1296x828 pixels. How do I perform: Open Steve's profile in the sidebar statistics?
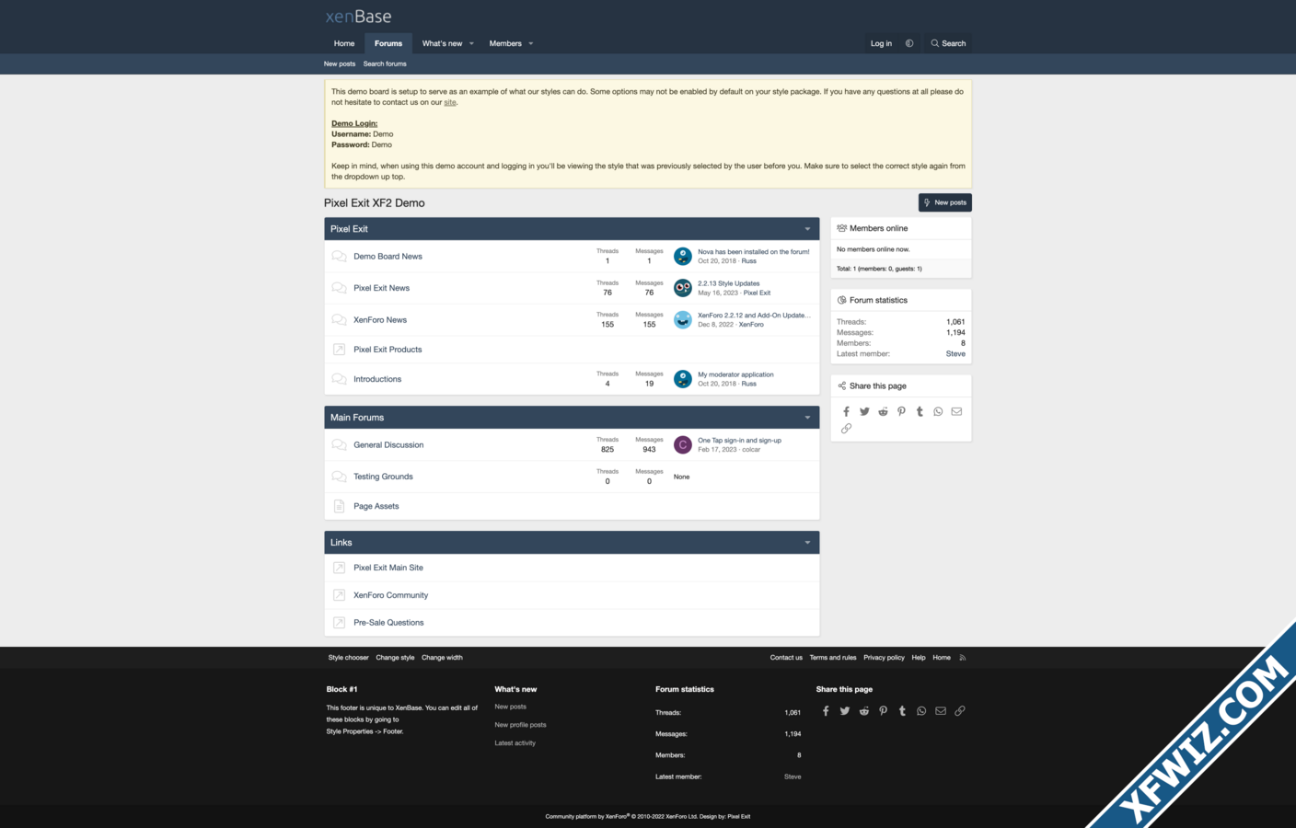click(x=955, y=354)
